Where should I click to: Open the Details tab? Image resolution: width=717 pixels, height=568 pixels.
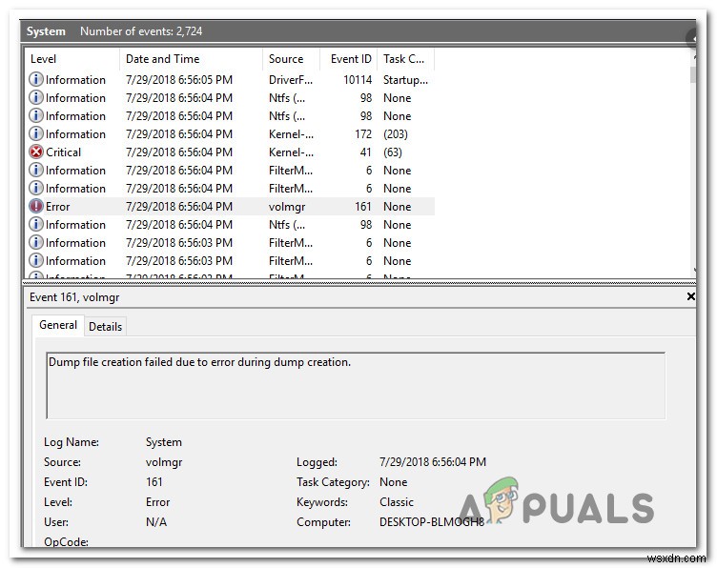105,327
